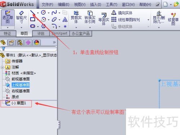Open dropdown arrow next to New document
180x135 pixels.
pos(171,5)
